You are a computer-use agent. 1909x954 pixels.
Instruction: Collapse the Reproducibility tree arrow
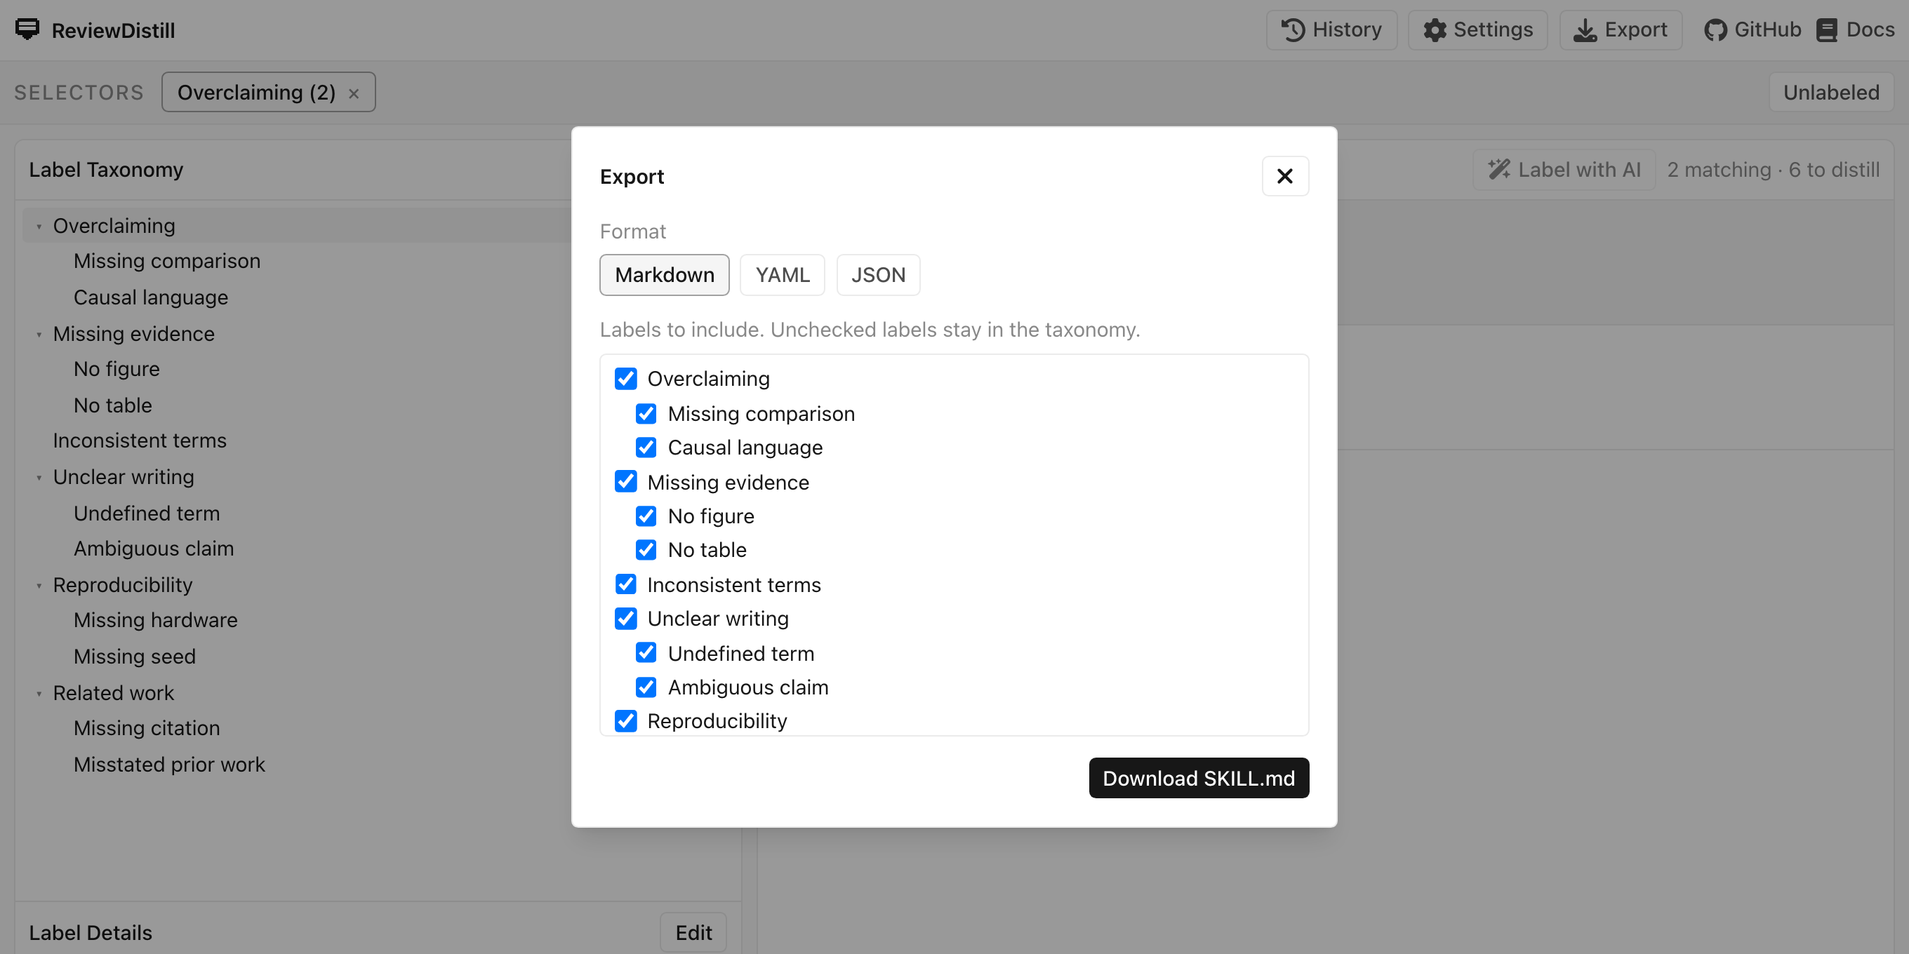pos(39,585)
